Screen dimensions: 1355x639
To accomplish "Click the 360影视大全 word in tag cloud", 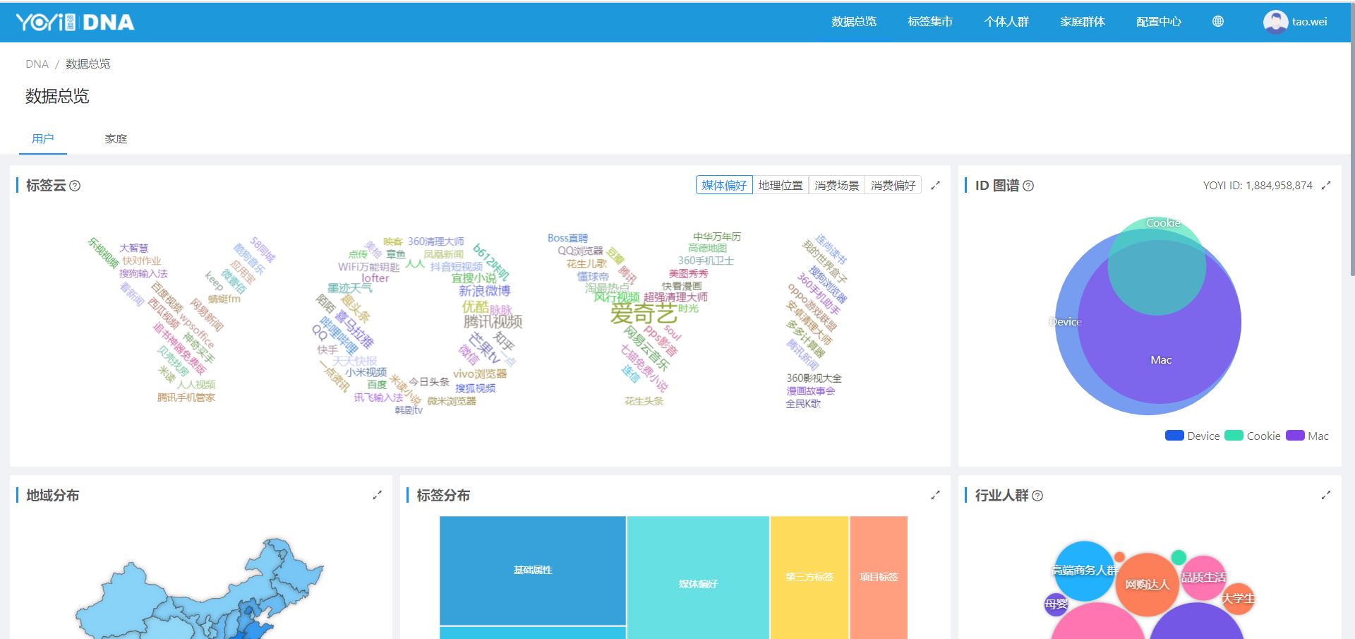I will 814,378.
